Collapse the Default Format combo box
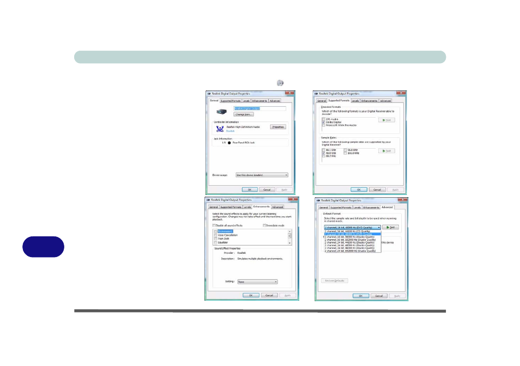Screen dimensions: 520x366 click(x=352, y=228)
